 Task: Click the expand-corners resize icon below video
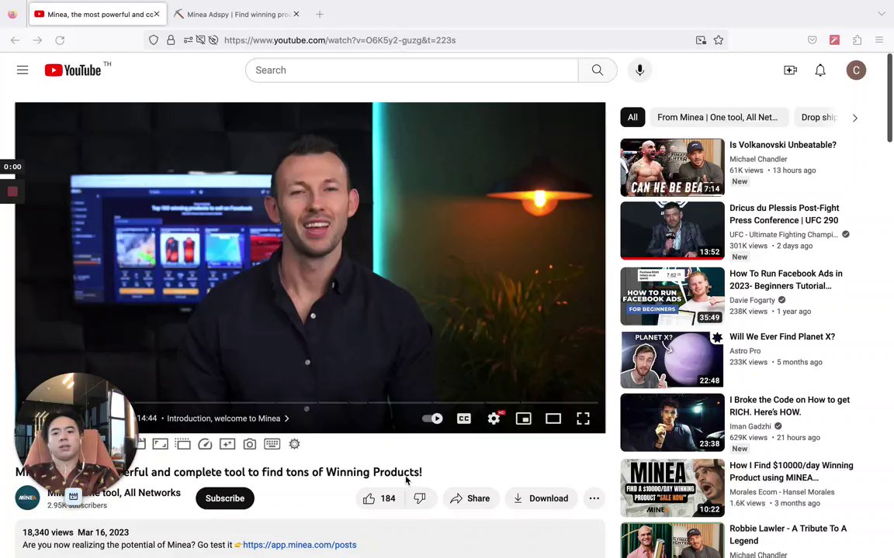tap(160, 444)
